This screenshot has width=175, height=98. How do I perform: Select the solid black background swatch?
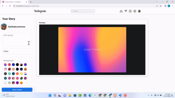tap(17, 65)
